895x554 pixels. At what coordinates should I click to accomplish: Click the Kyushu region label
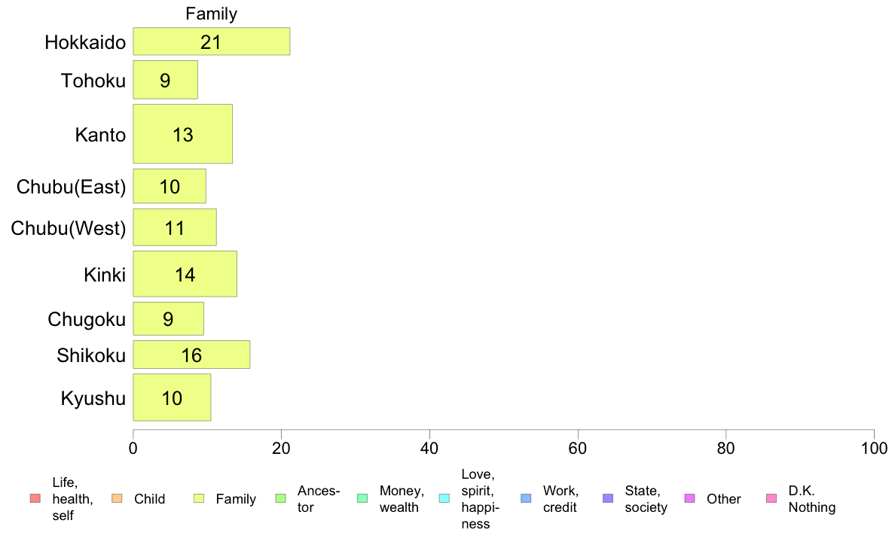pos(93,398)
